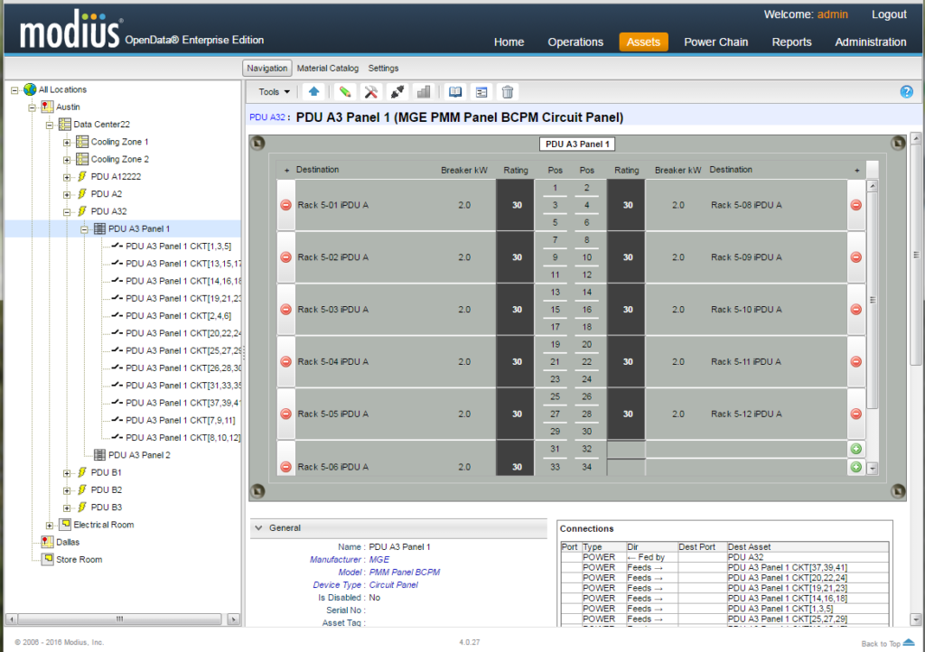This screenshot has width=925, height=652.
Task: Open the Home menu
Action: (x=509, y=42)
